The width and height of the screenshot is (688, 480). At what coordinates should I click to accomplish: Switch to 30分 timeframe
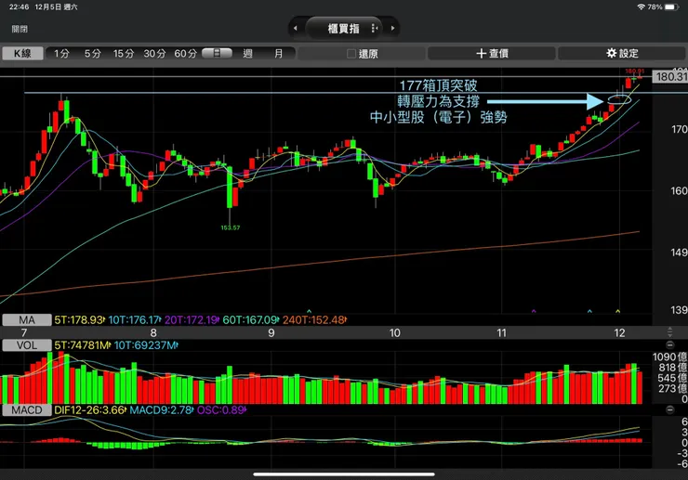pyautogui.click(x=154, y=54)
